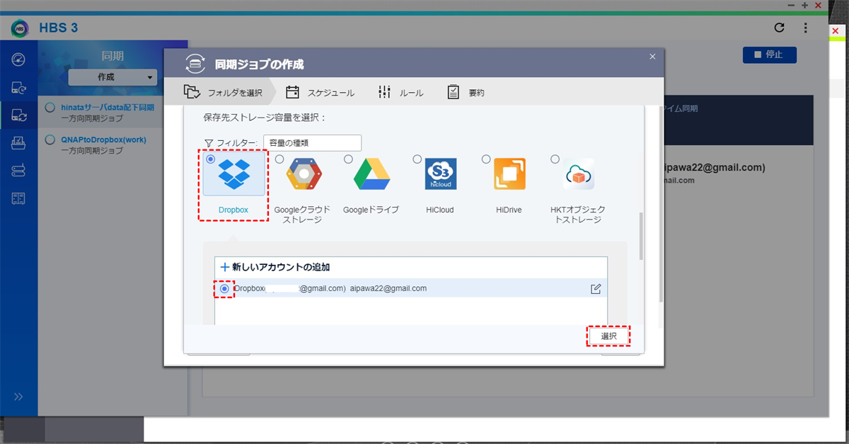The height and width of the screenshot is (444, 849).
Task: Click the hinataサーバdata配下同期 job status icon
Action: pyautogui.click(x=50, y=108)
